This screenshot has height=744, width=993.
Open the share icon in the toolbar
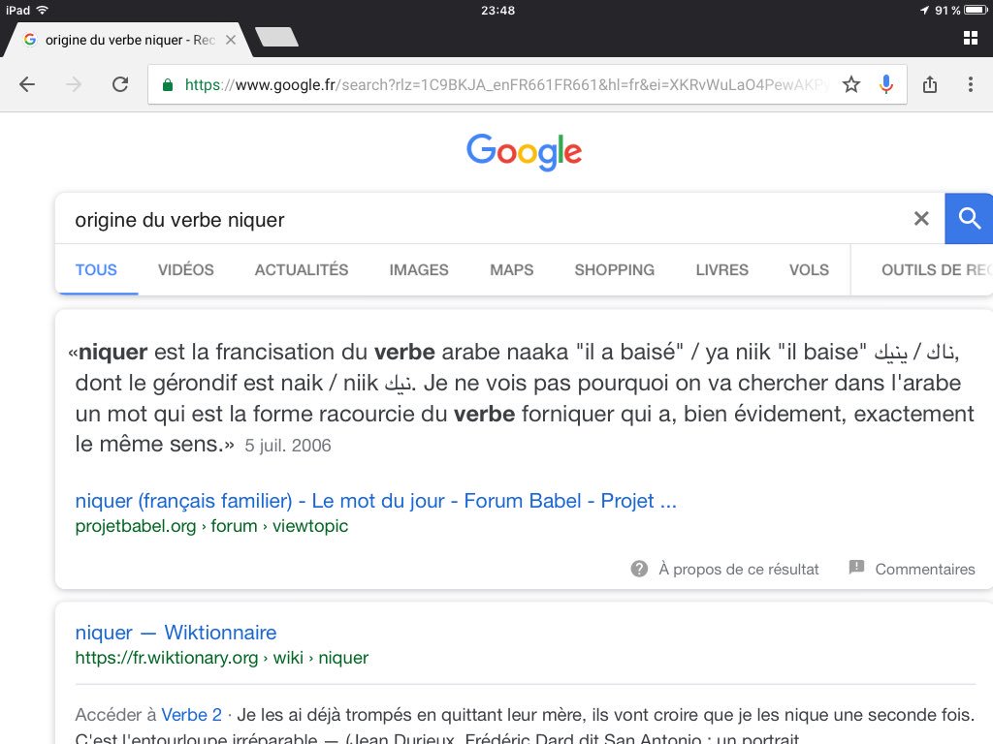930,84
